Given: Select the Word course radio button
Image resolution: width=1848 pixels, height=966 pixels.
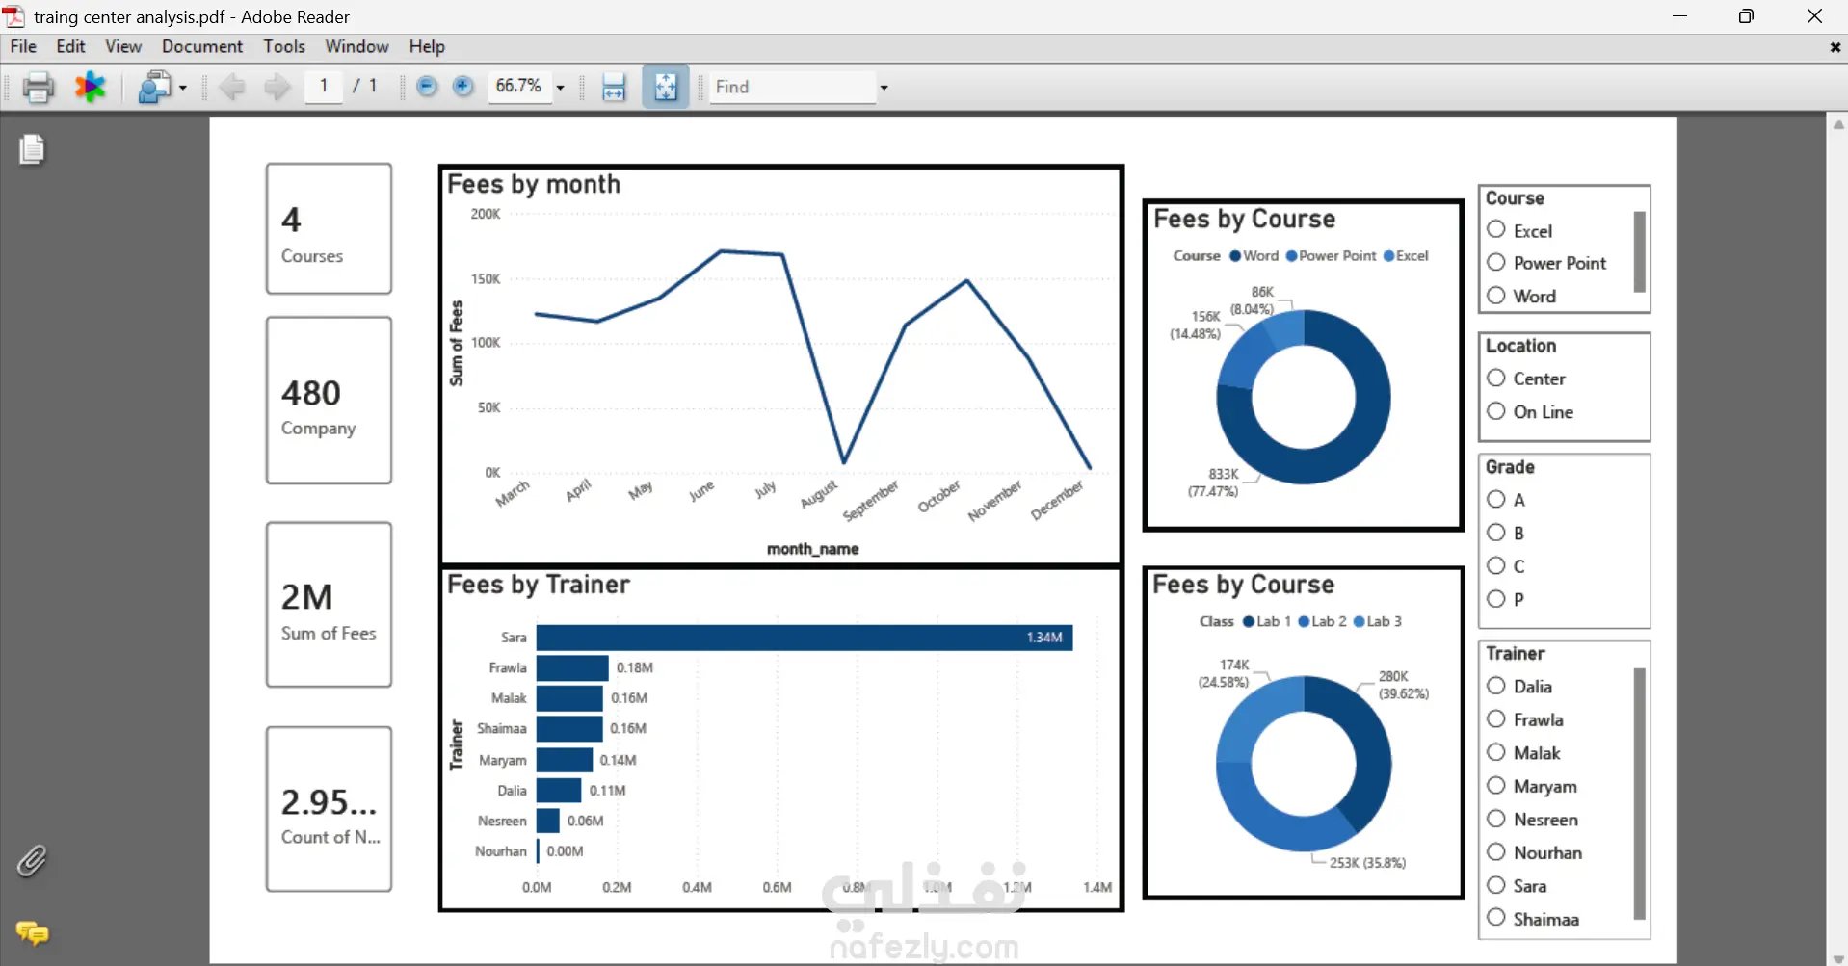Looking at the screenshot, I should [x=1496, y=295].
